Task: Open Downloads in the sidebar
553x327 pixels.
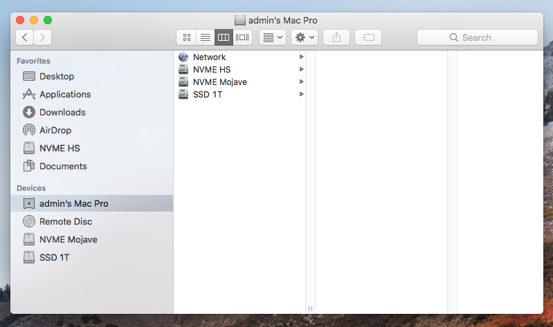Action: 91,113
